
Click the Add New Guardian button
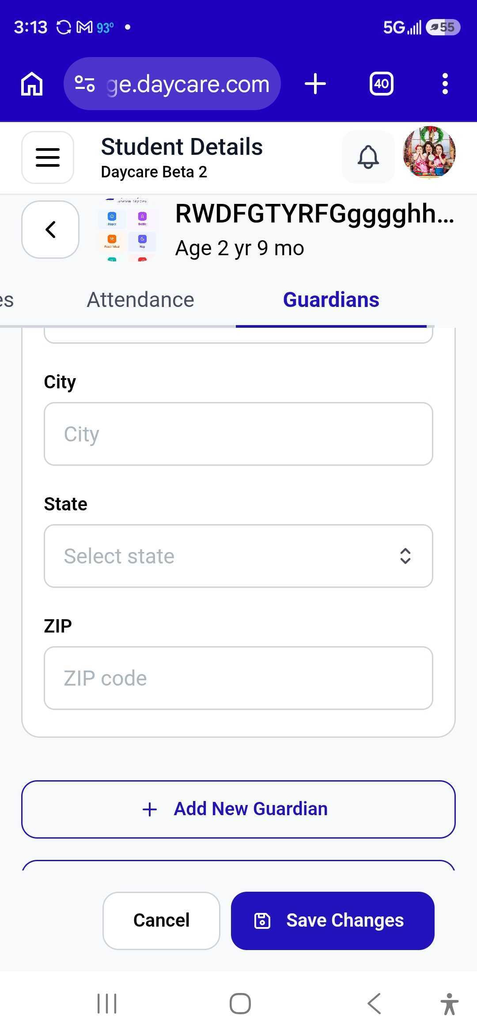click(x=238, y=809)
